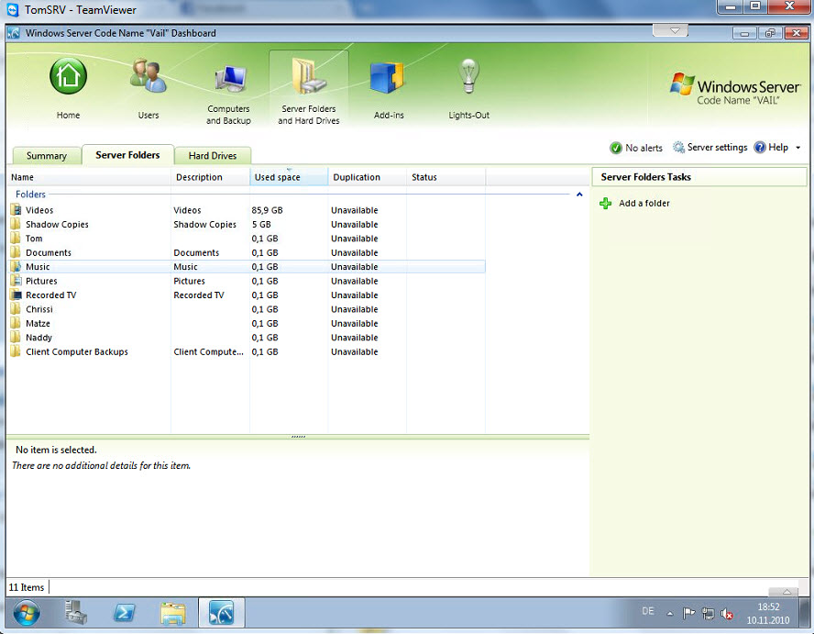The height and width of the screenshot is (634, 814).
Task: Click the pane splitter grip handle
Action: [298, 437]
